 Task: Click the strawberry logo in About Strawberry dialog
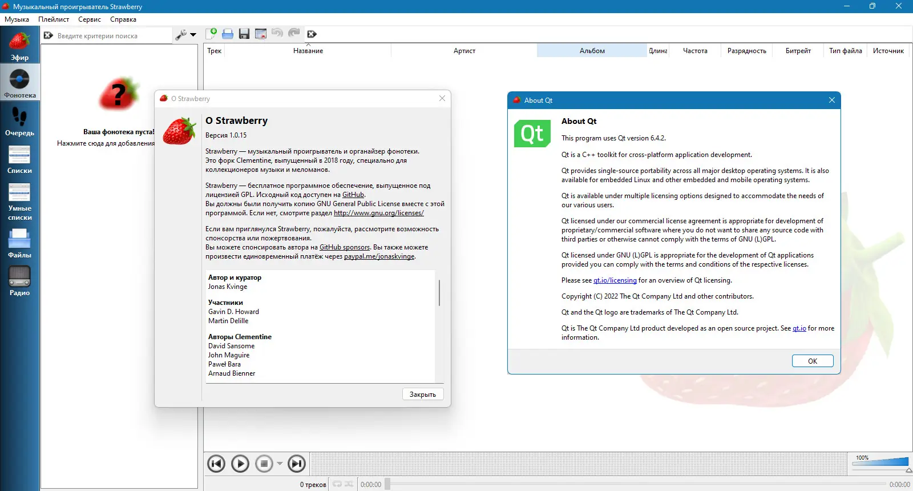[x=179, y=131]
